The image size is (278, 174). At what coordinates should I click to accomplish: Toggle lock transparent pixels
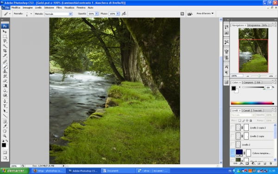(x=240, y=120)
